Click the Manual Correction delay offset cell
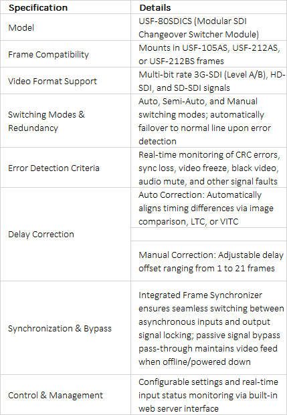Screen dimensions: 287x415 (x=209, y=261)
